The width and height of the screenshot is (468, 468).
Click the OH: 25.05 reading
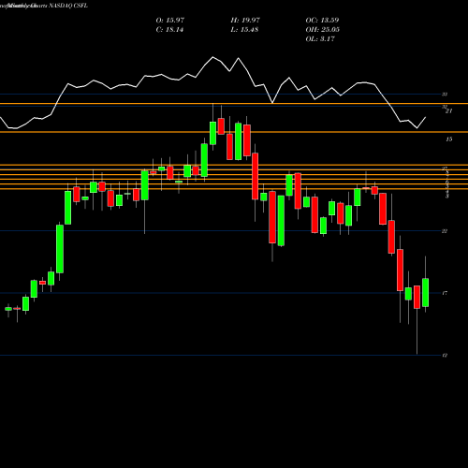point(323,30)
